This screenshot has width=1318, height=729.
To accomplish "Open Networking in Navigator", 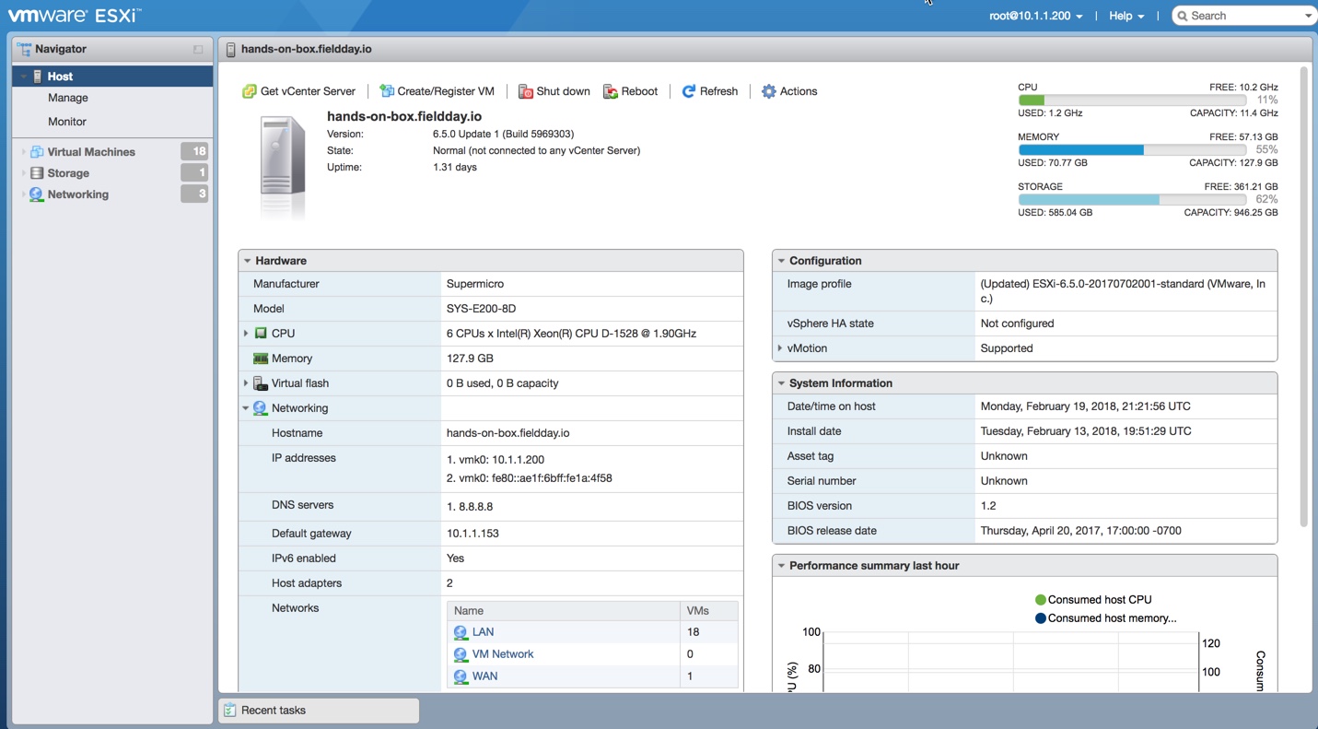I will click(x=78, y=194).
